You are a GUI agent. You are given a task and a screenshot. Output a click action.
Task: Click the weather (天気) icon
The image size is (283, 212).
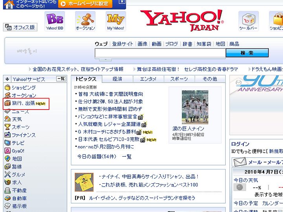click(x=7, y=119)
